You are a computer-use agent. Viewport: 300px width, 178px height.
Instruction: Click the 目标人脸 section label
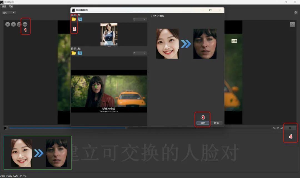coord(76,49)
